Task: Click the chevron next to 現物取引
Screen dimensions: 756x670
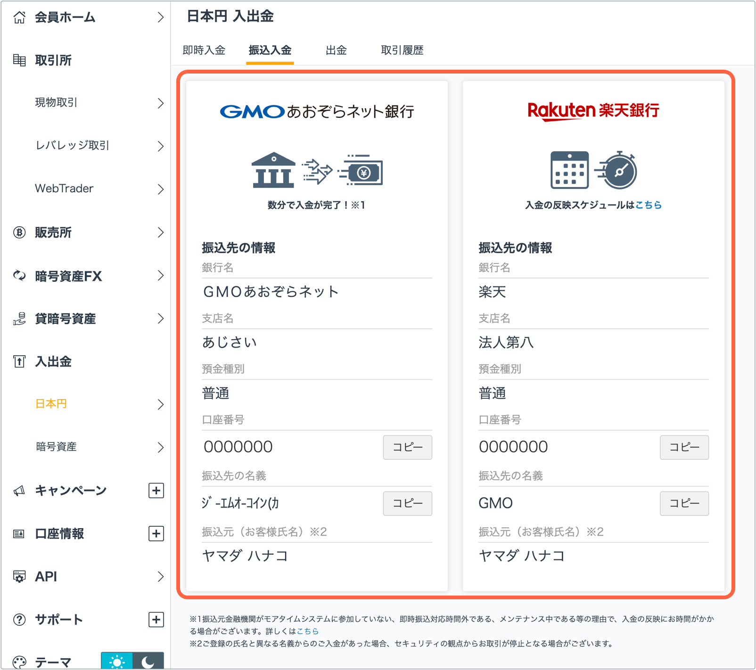Action: click(161, 103)
